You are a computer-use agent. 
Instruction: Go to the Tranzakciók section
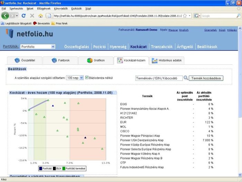tap(162, 46)
